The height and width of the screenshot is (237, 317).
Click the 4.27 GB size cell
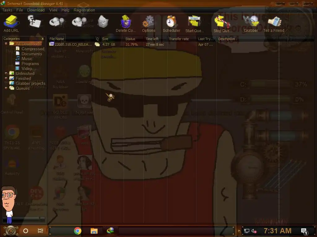(x=109, y=44)
